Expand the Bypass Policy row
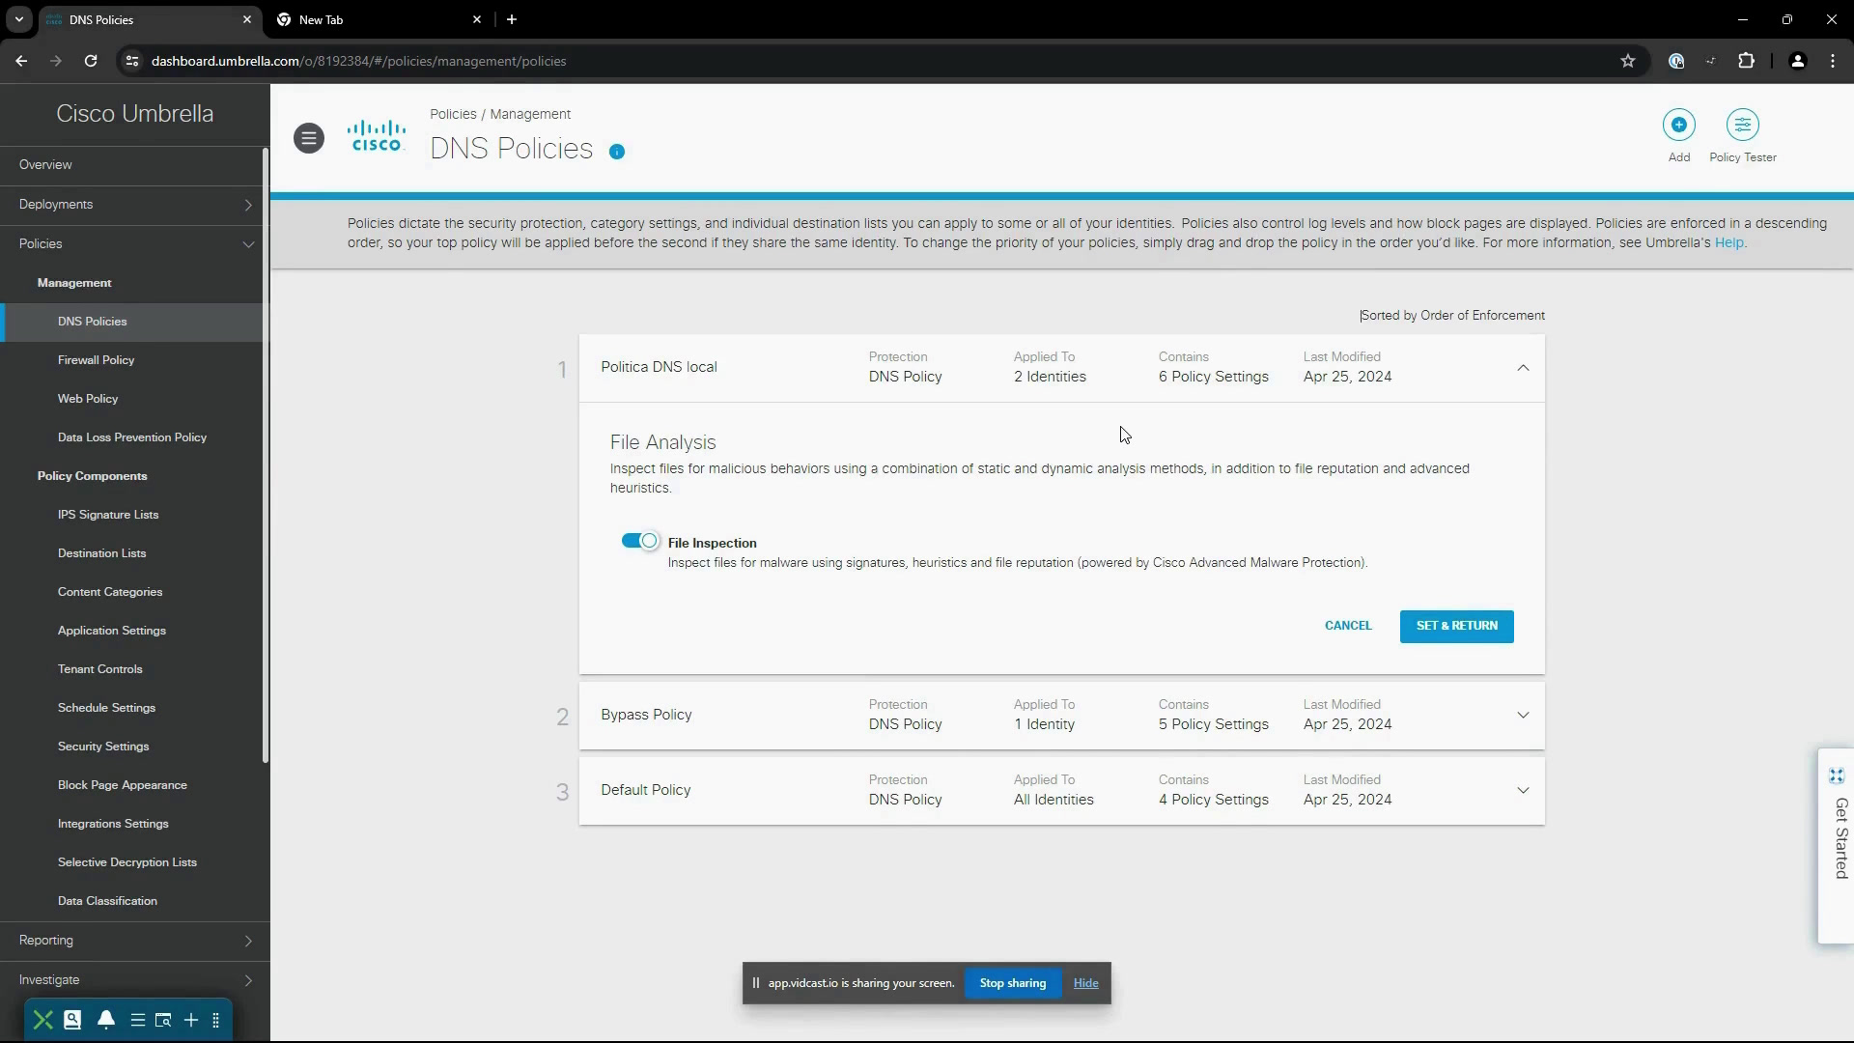Screen dimensions: 1854x1043 (x=1523, y=716)
